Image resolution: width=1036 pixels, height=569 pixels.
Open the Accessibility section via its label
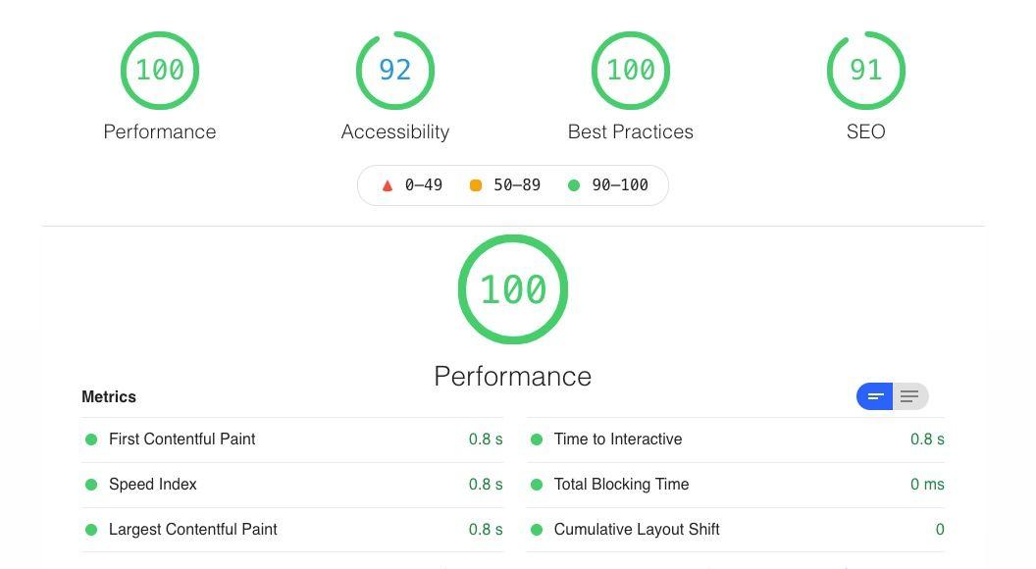395,130
